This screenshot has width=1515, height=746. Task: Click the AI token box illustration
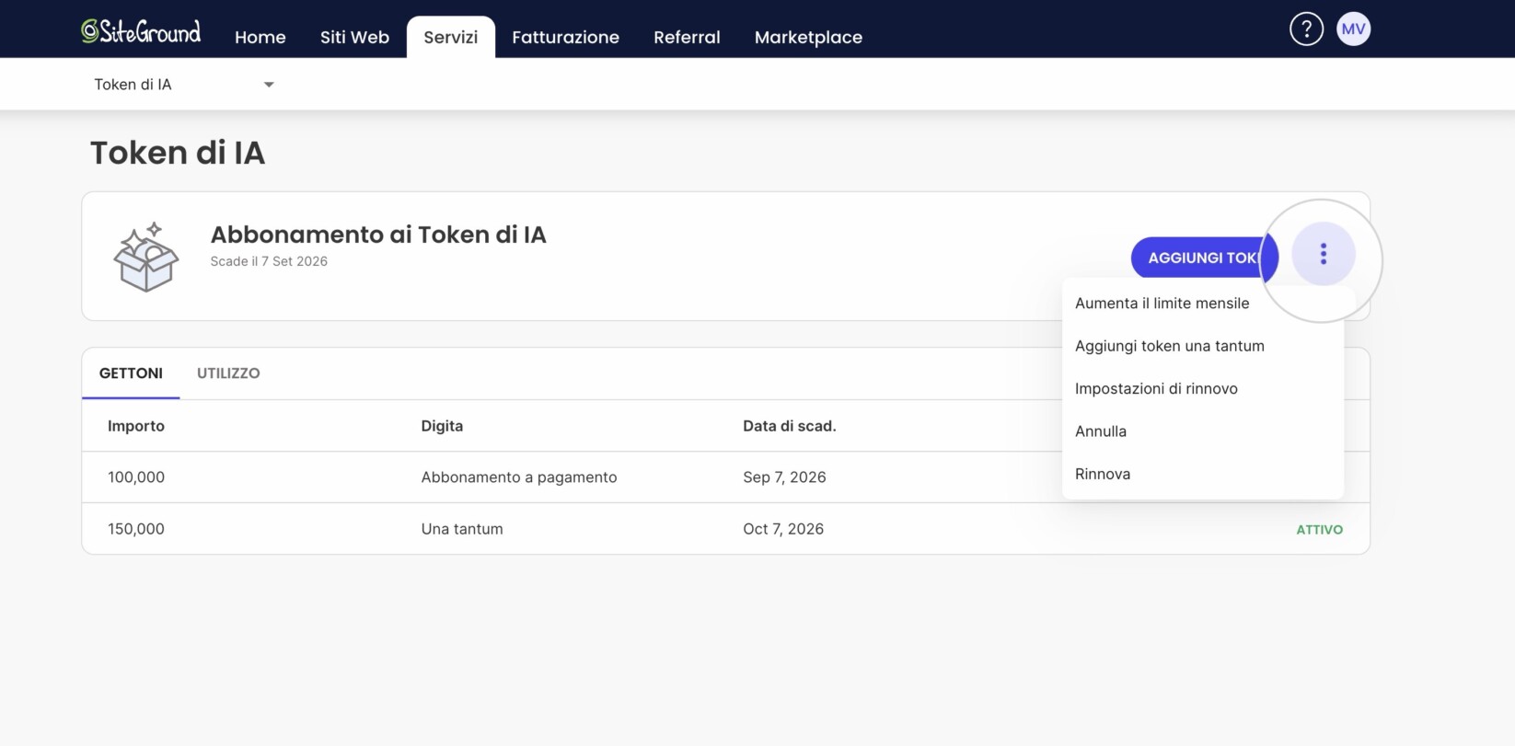click(x=145, y=257)
